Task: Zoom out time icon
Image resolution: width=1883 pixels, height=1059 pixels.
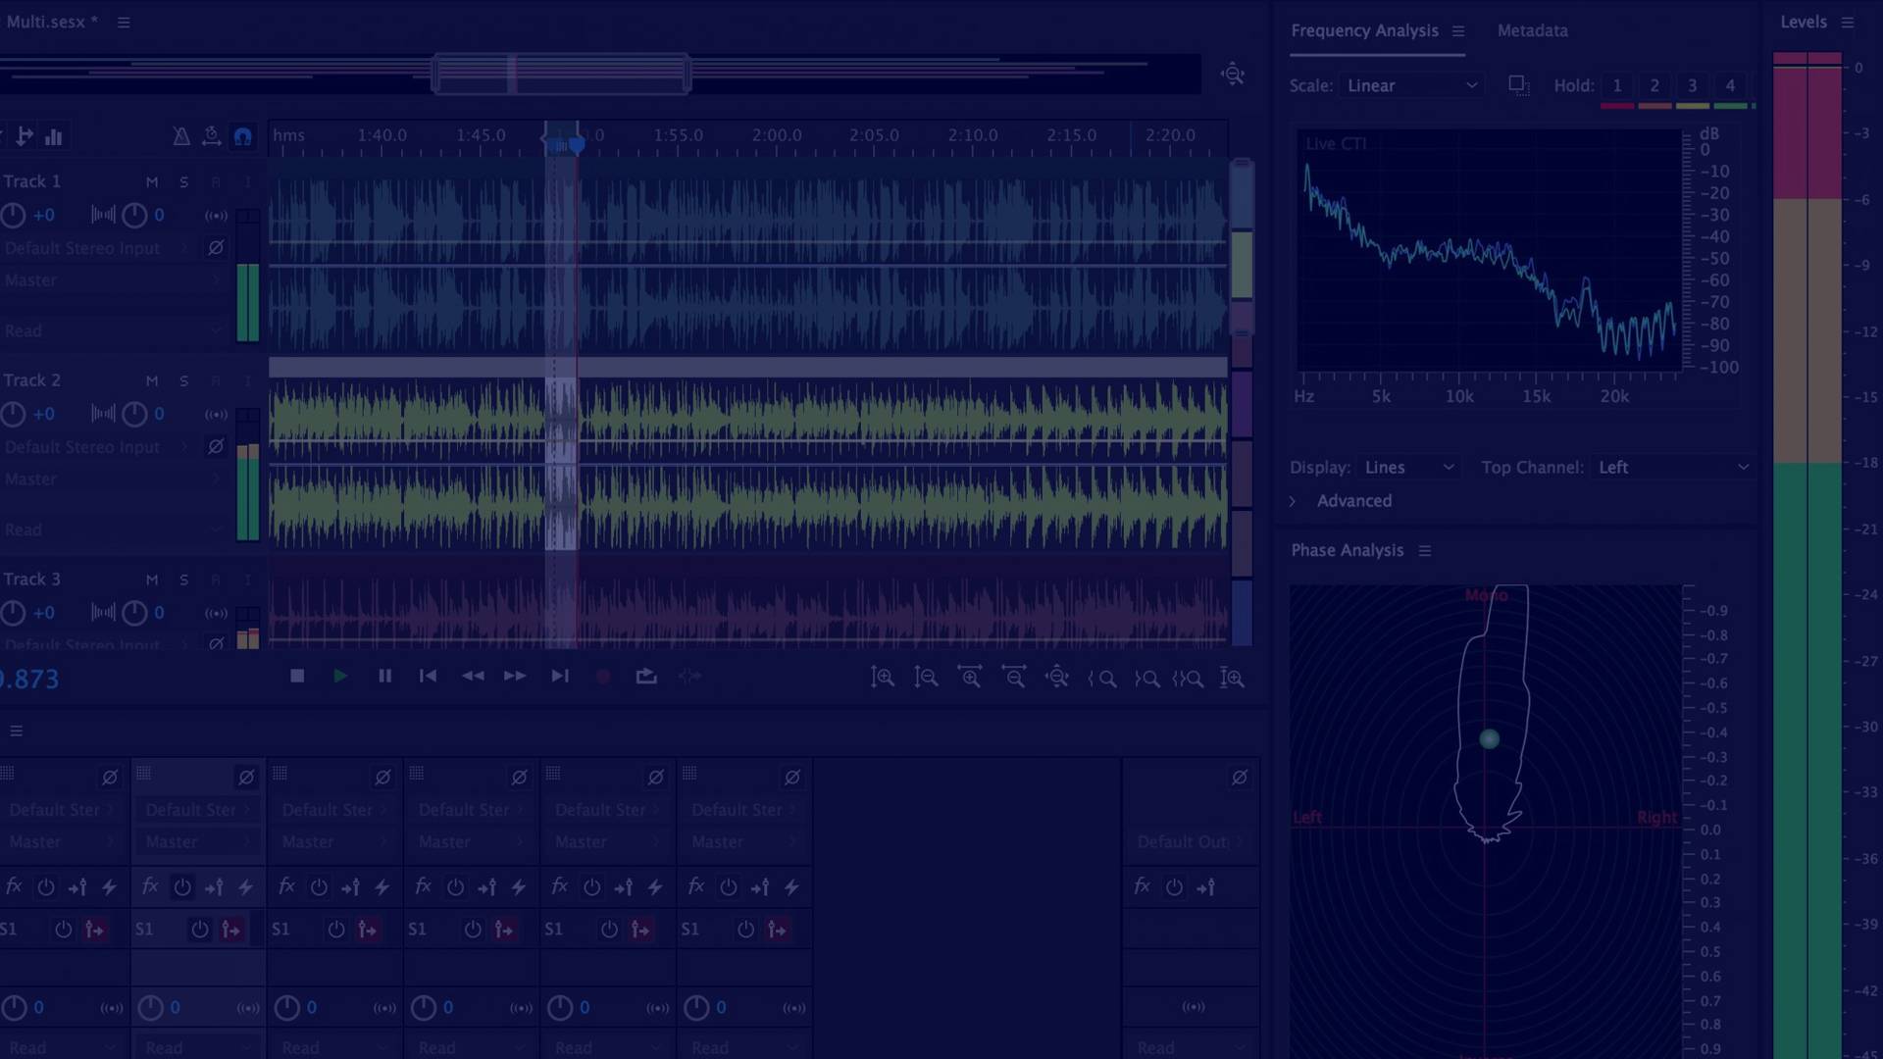Action: (x=1014, y=678)
